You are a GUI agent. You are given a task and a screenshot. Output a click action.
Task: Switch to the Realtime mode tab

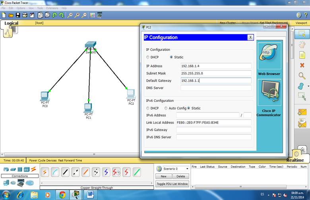[295, 160]
